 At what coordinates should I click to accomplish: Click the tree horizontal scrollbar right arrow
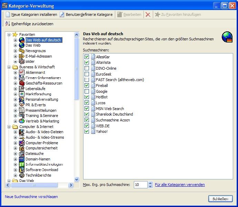coord(71,185)
